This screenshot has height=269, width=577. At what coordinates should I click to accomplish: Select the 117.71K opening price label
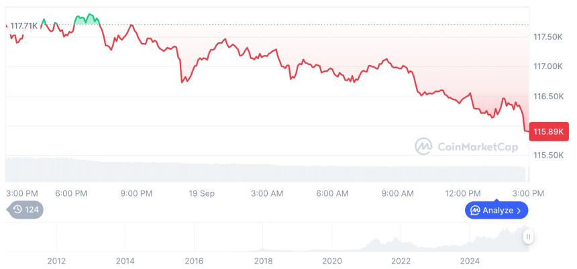23,26
